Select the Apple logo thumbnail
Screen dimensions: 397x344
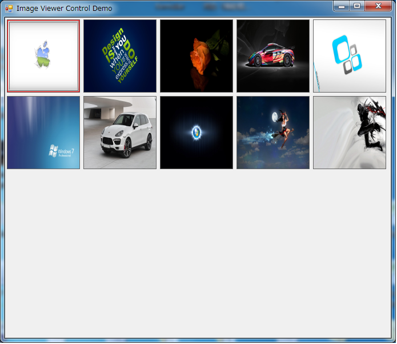(x=43, y=56)
